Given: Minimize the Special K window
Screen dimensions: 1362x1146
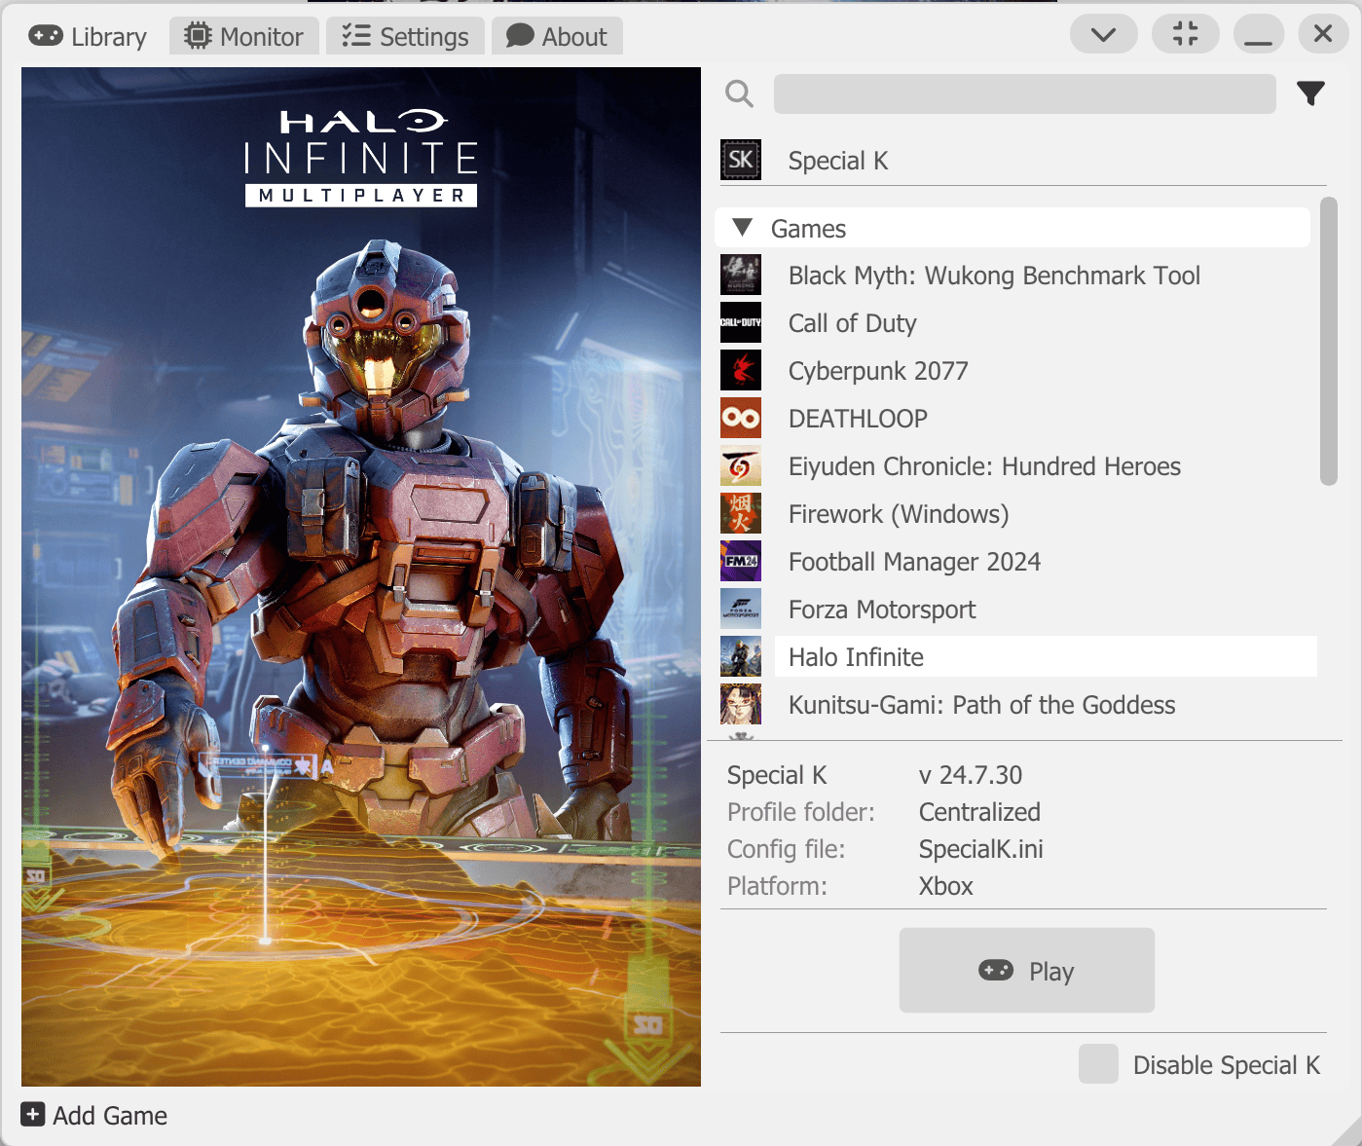Looking at the screenshot, I should 1259,34.
